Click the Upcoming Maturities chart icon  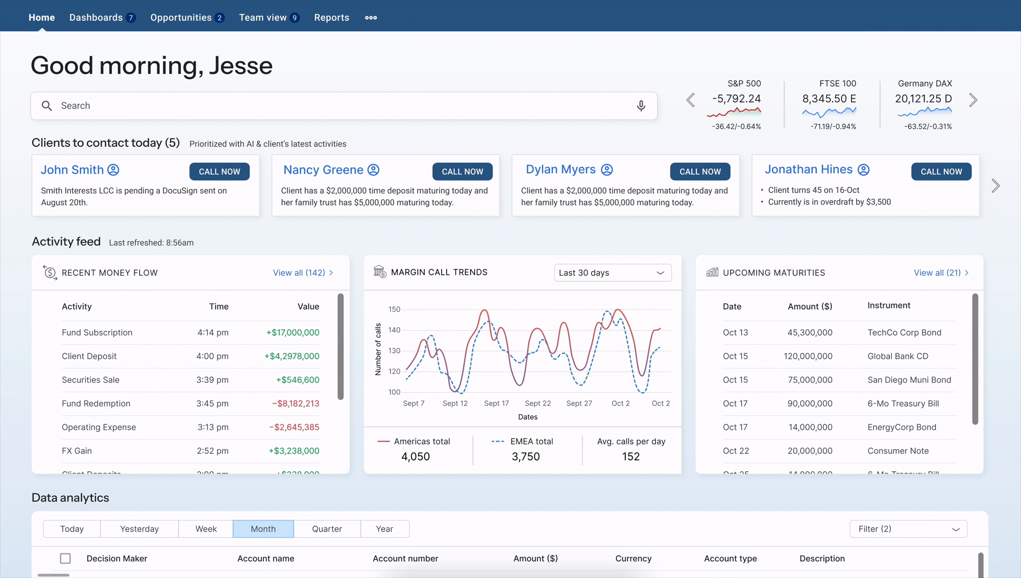coord(712,273)
